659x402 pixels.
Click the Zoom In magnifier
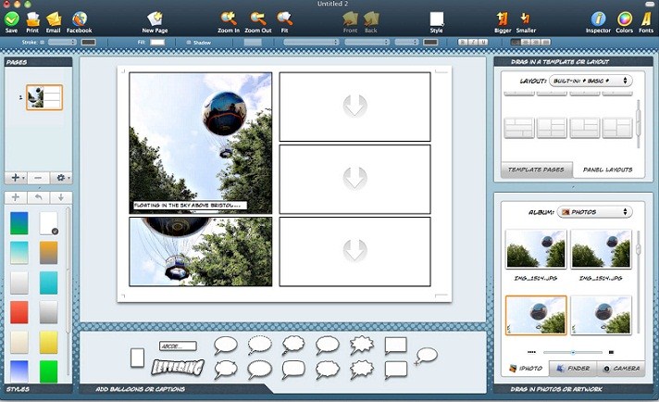[229, 19]
